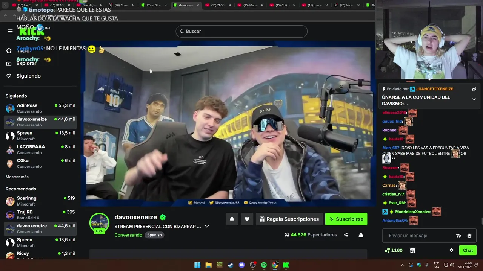Open TrujiRD recommended channel
Image resolution: width=483 pixels, height=271 pixels.
(40, 215)
